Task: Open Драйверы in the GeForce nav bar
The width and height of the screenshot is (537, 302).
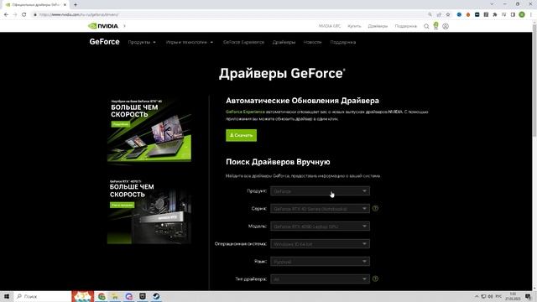Action: (x=284, y=42)
